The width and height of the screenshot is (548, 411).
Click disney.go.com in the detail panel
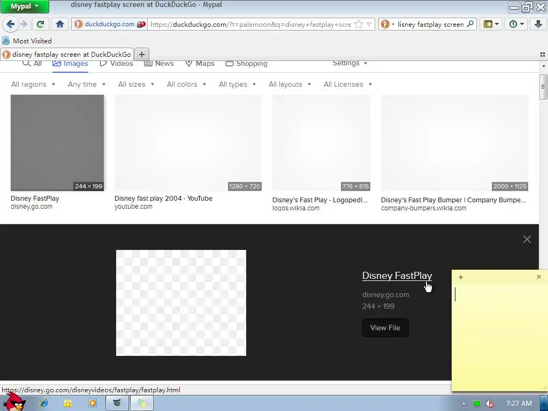385,295
